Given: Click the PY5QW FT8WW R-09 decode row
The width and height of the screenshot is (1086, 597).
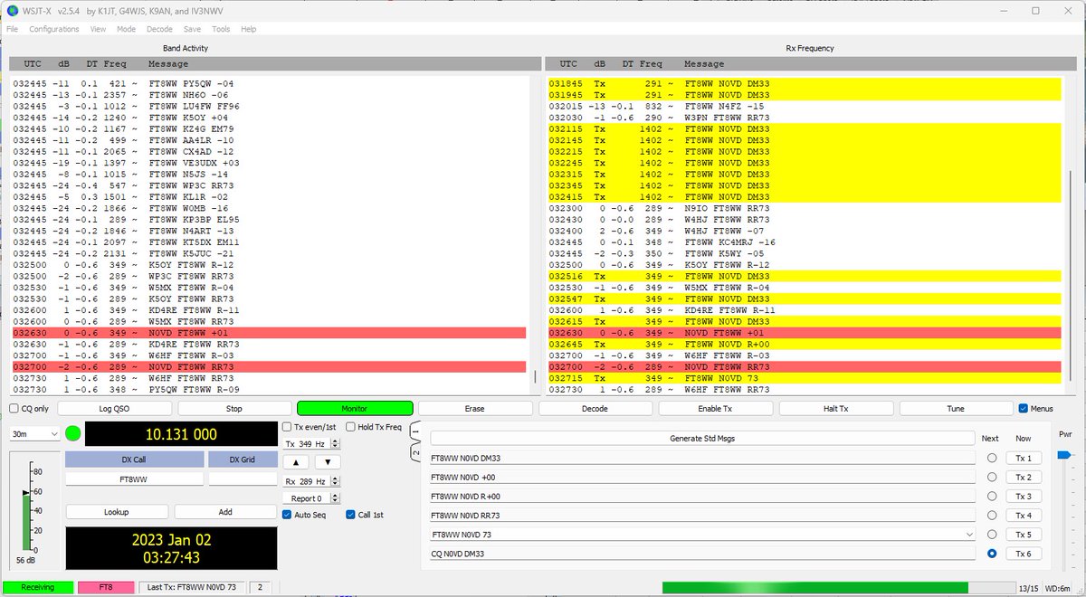Looking at the screenshot, I should coord(269,389).
